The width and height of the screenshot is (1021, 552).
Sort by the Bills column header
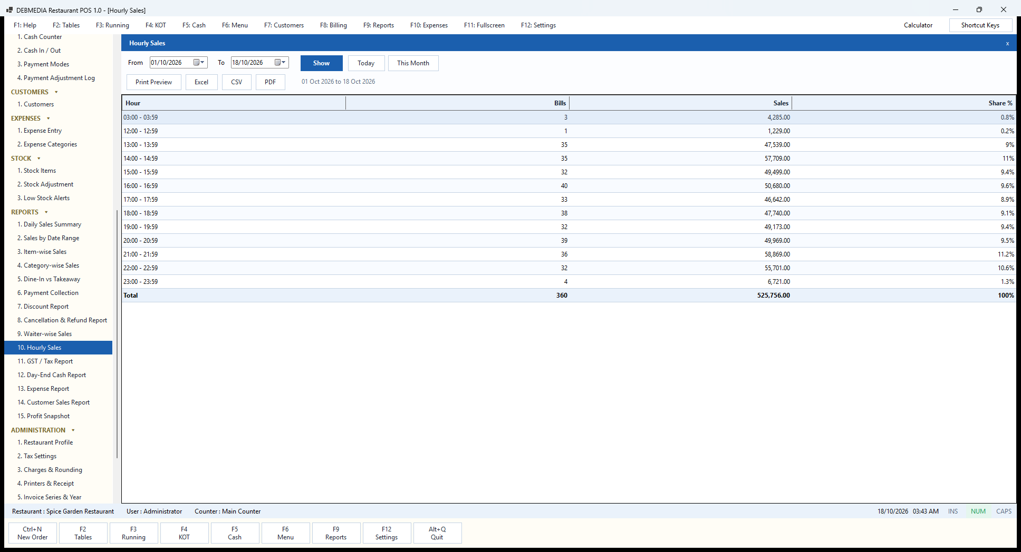[x=457, y=103]
